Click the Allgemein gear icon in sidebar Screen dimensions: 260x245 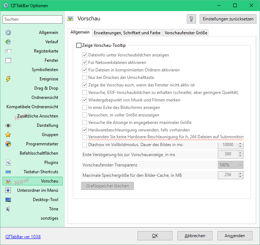8,32
